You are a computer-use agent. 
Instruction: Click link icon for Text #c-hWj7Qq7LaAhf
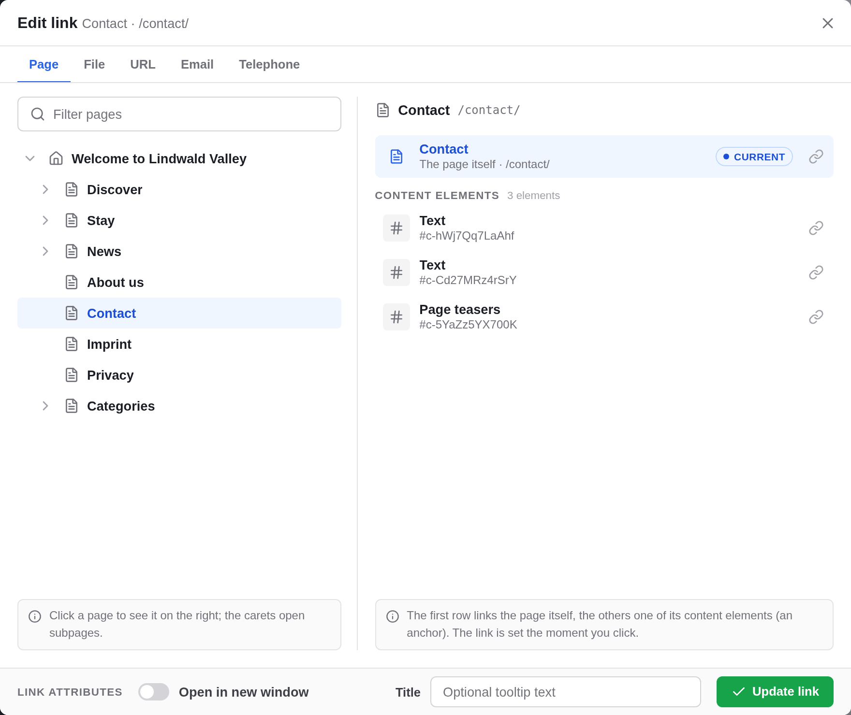coord(816,228)
